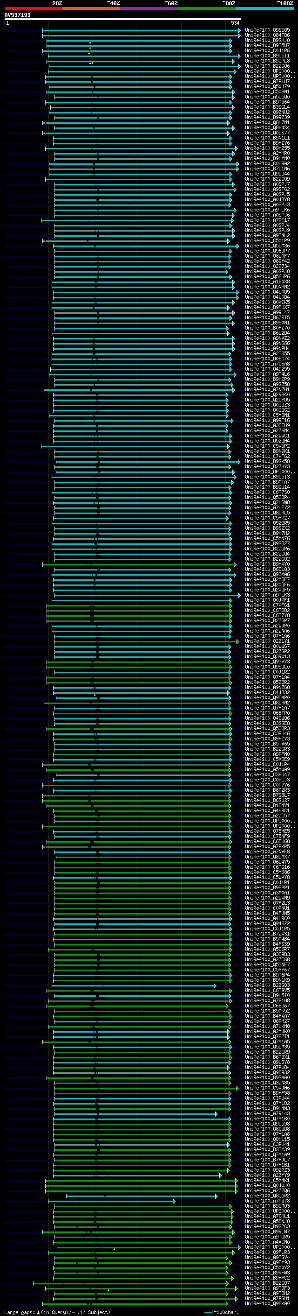The height and width of the screenshot is (1316, 298).
Task: Click label UniRef100_A9TLK3
Action: [x=267, y=595]
